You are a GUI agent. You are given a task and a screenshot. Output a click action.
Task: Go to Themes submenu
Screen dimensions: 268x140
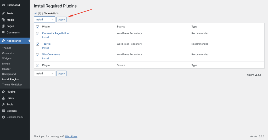point(7,48)
